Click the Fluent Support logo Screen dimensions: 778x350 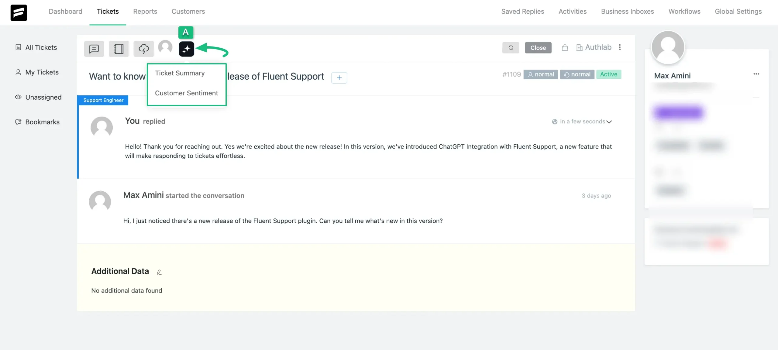point(19,12)
